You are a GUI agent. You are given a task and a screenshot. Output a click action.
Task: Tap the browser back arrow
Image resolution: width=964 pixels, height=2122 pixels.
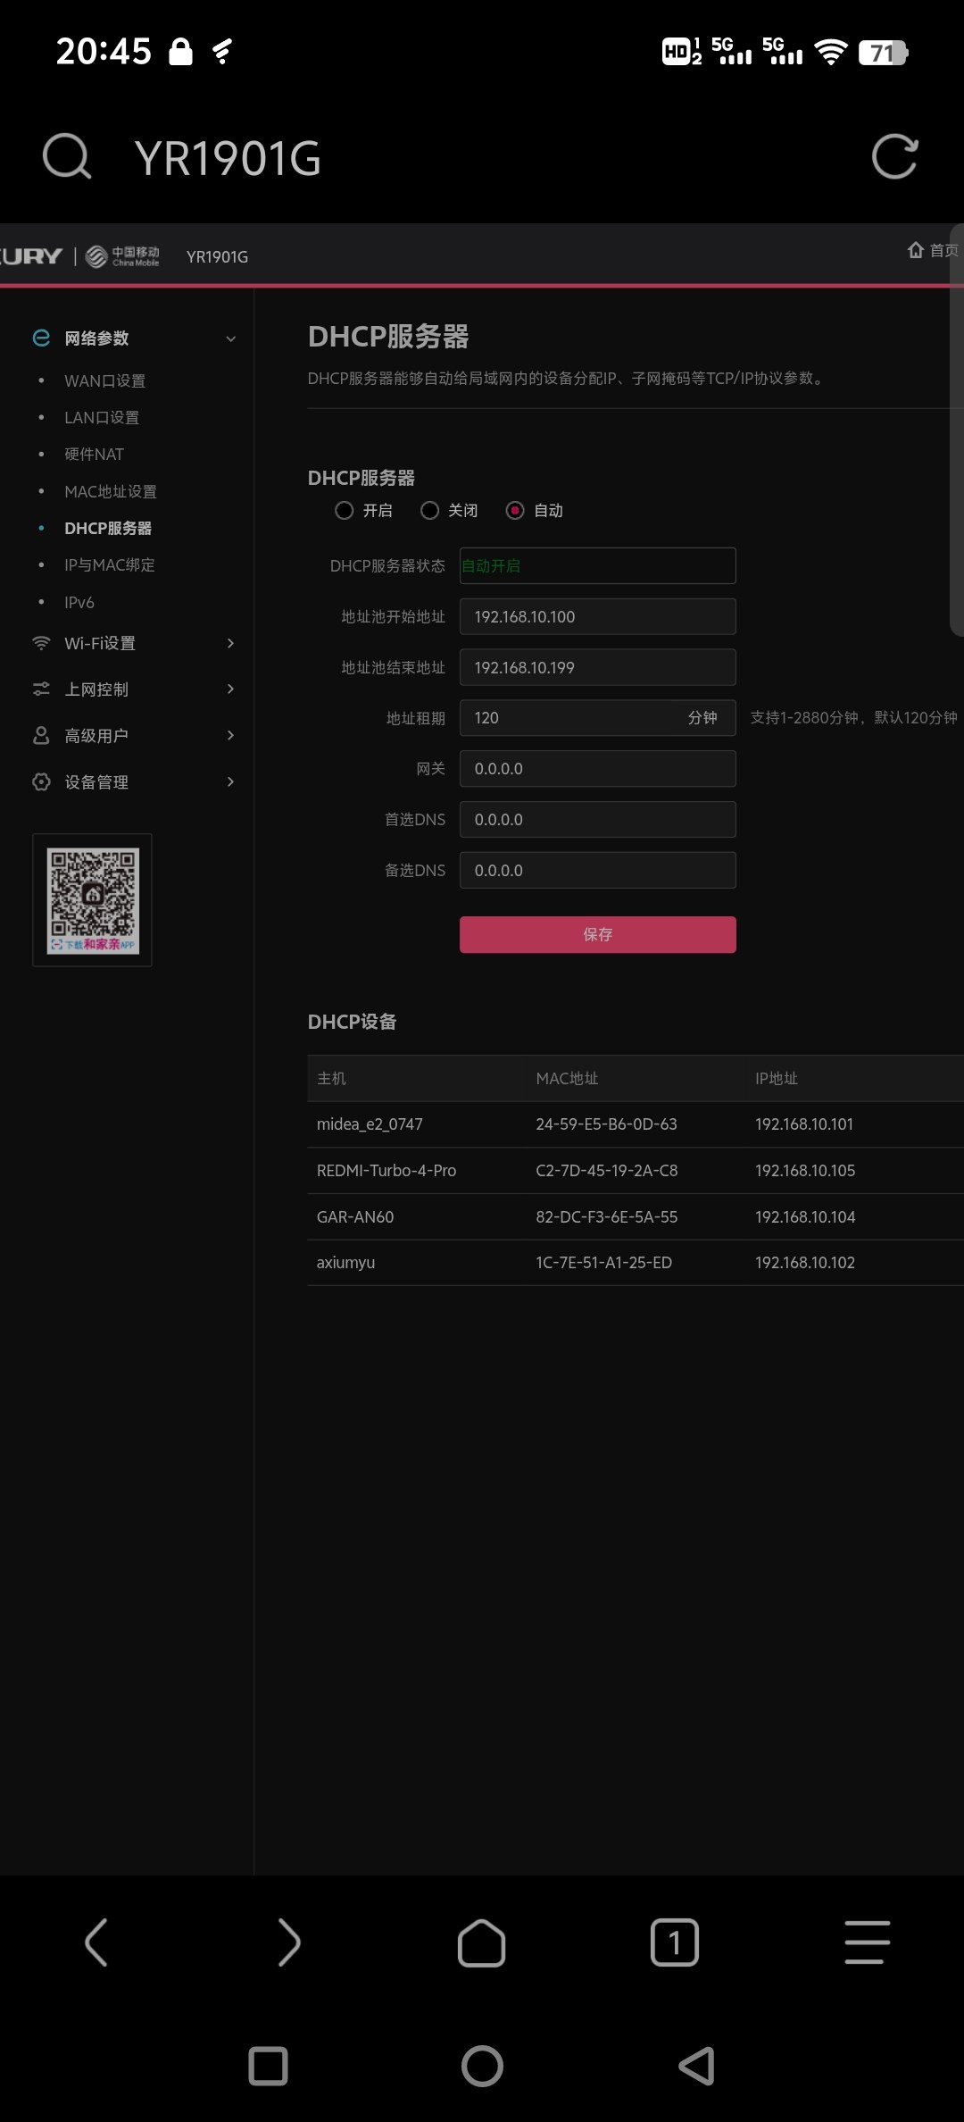(96, 1942)
